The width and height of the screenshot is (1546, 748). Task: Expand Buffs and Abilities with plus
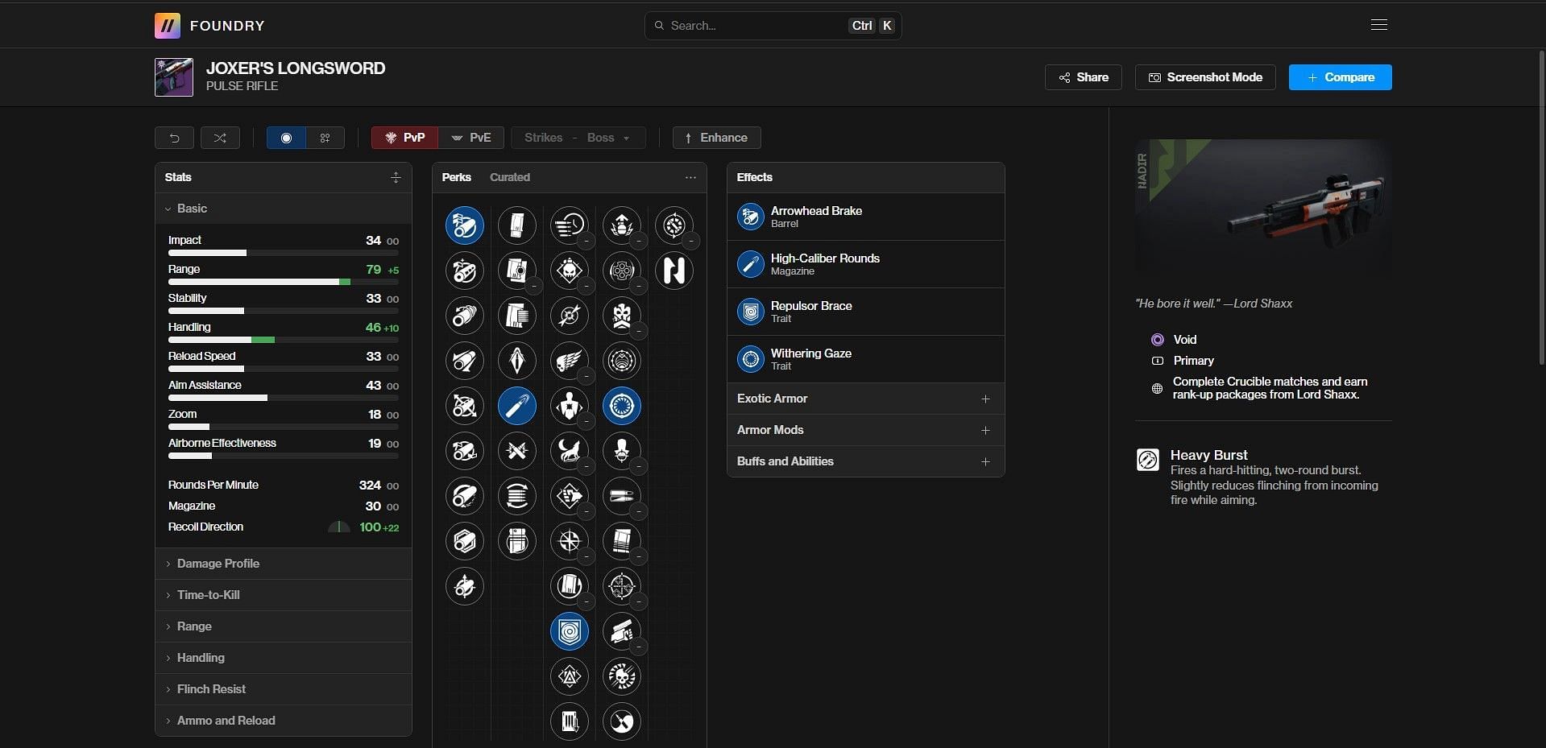click(x=985, y=461)
